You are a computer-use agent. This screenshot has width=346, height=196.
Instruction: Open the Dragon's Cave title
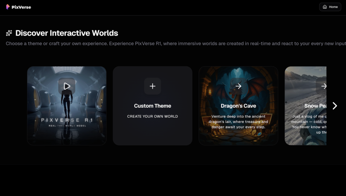(x=238, y=106)
